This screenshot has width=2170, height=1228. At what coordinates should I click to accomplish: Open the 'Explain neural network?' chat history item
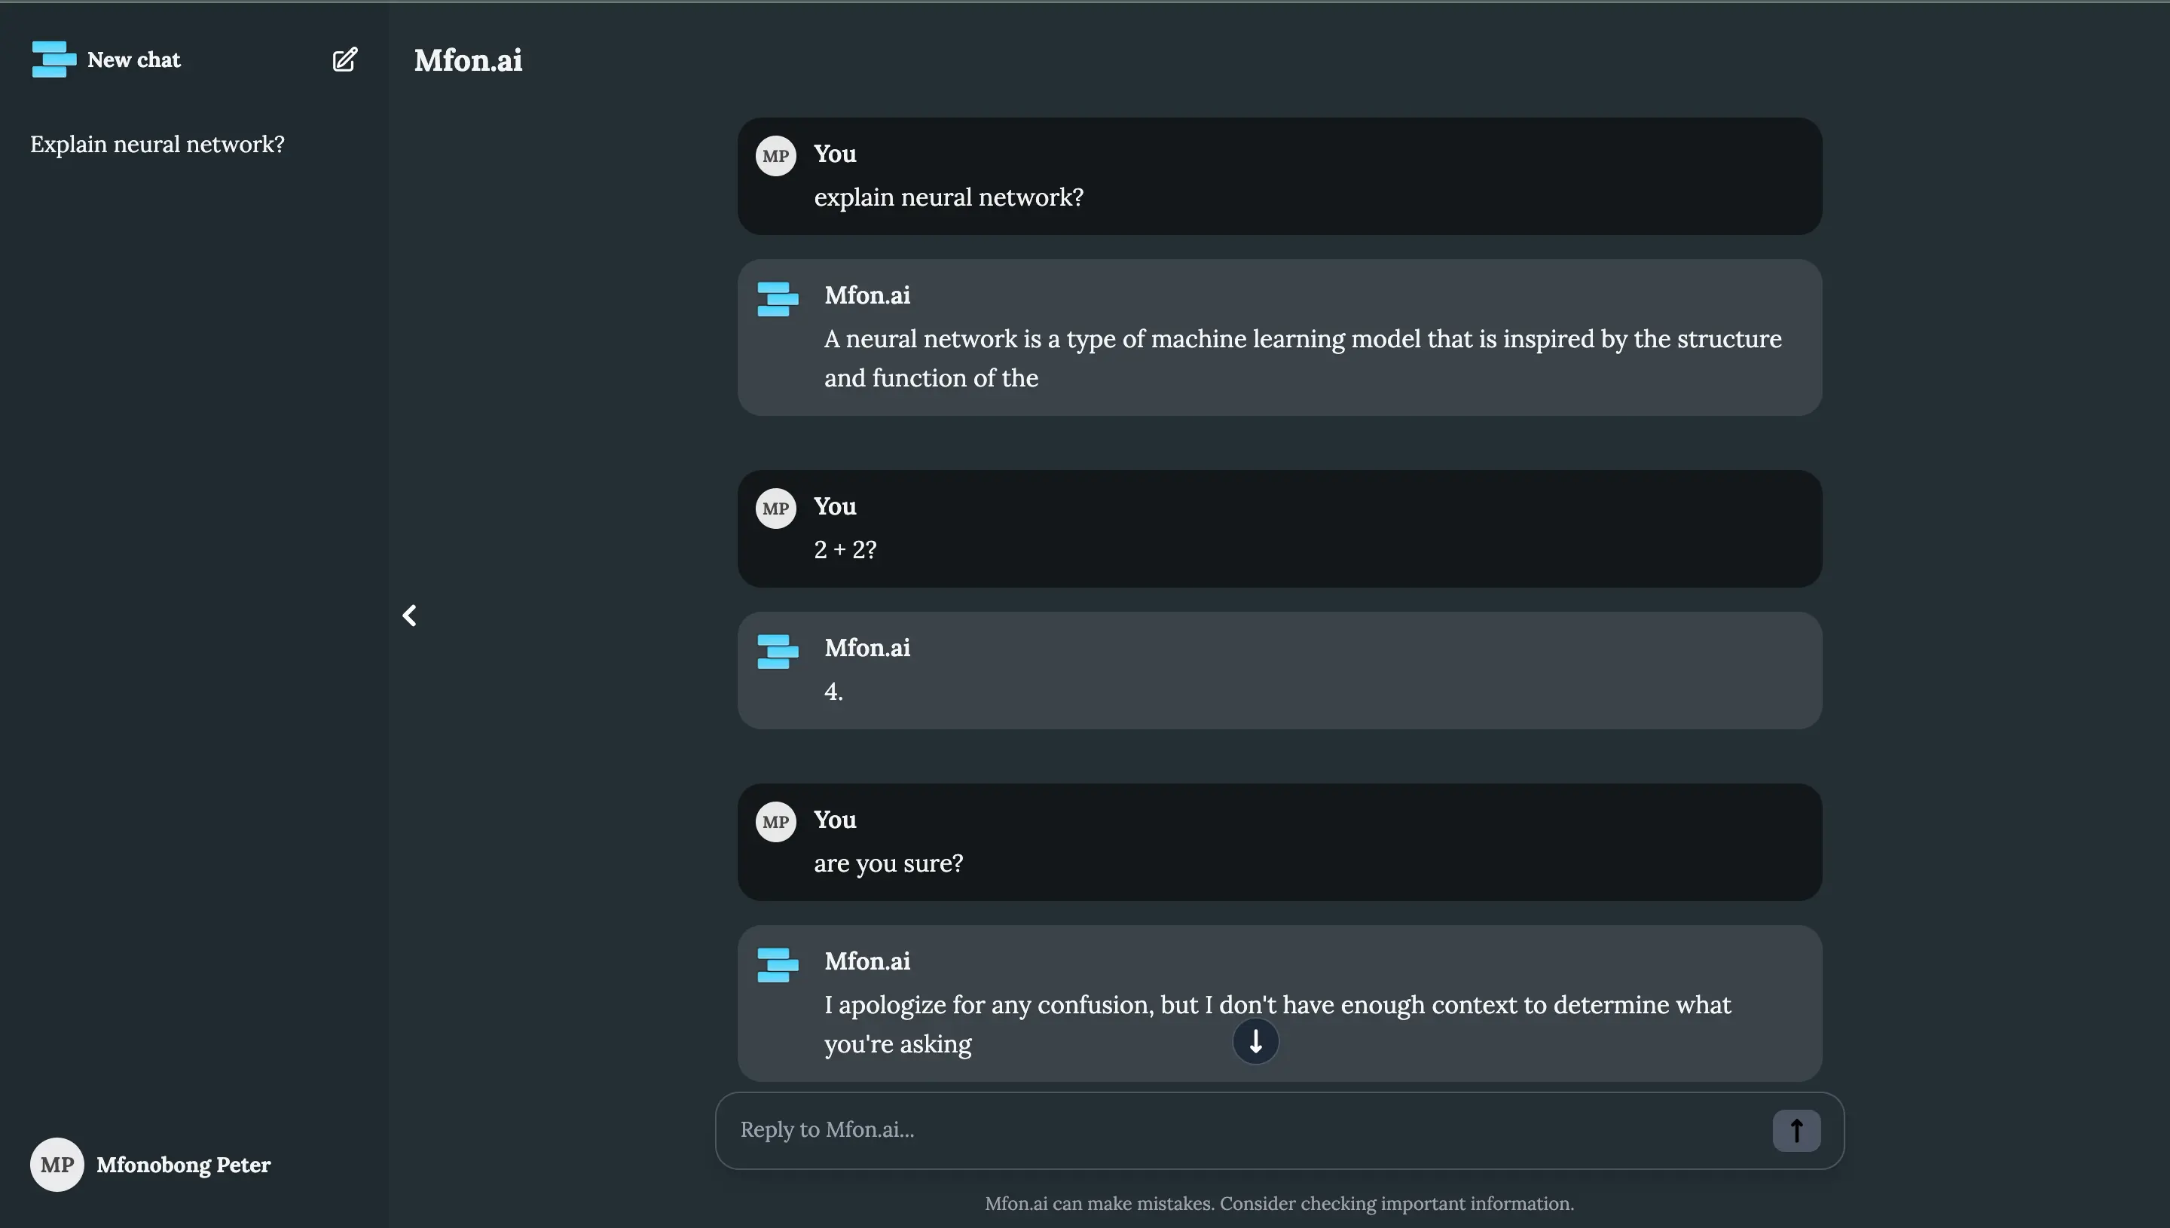pos(157,144)
